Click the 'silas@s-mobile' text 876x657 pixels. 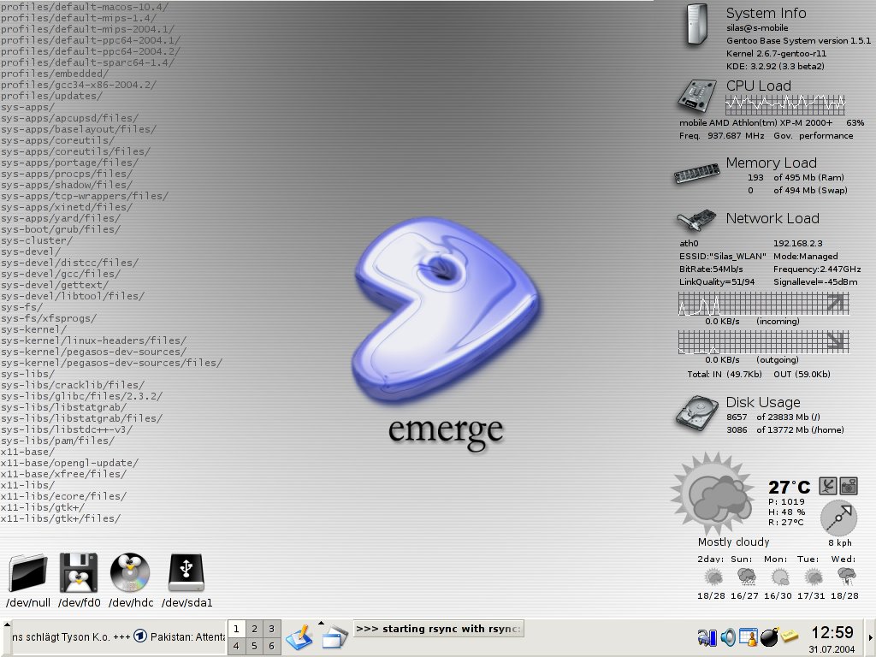(x=757, y=28)
